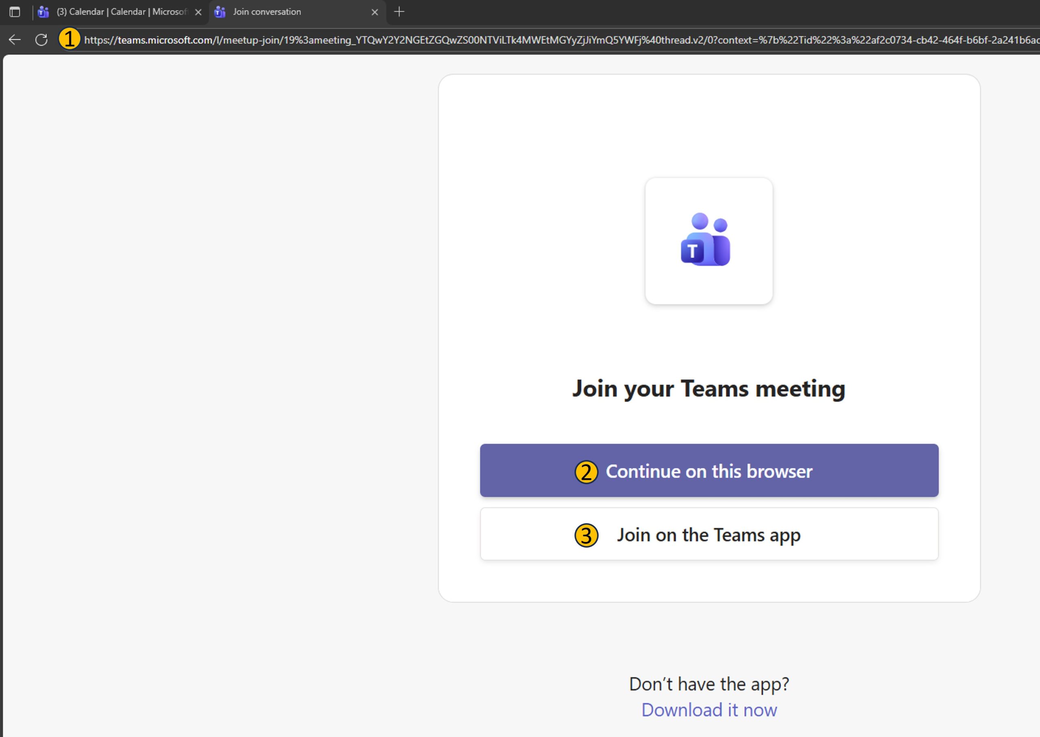Viewport: 1040px width, 737px height.
Task: Click the Teams favicon on Calendar tab
Action: [43, 12]
